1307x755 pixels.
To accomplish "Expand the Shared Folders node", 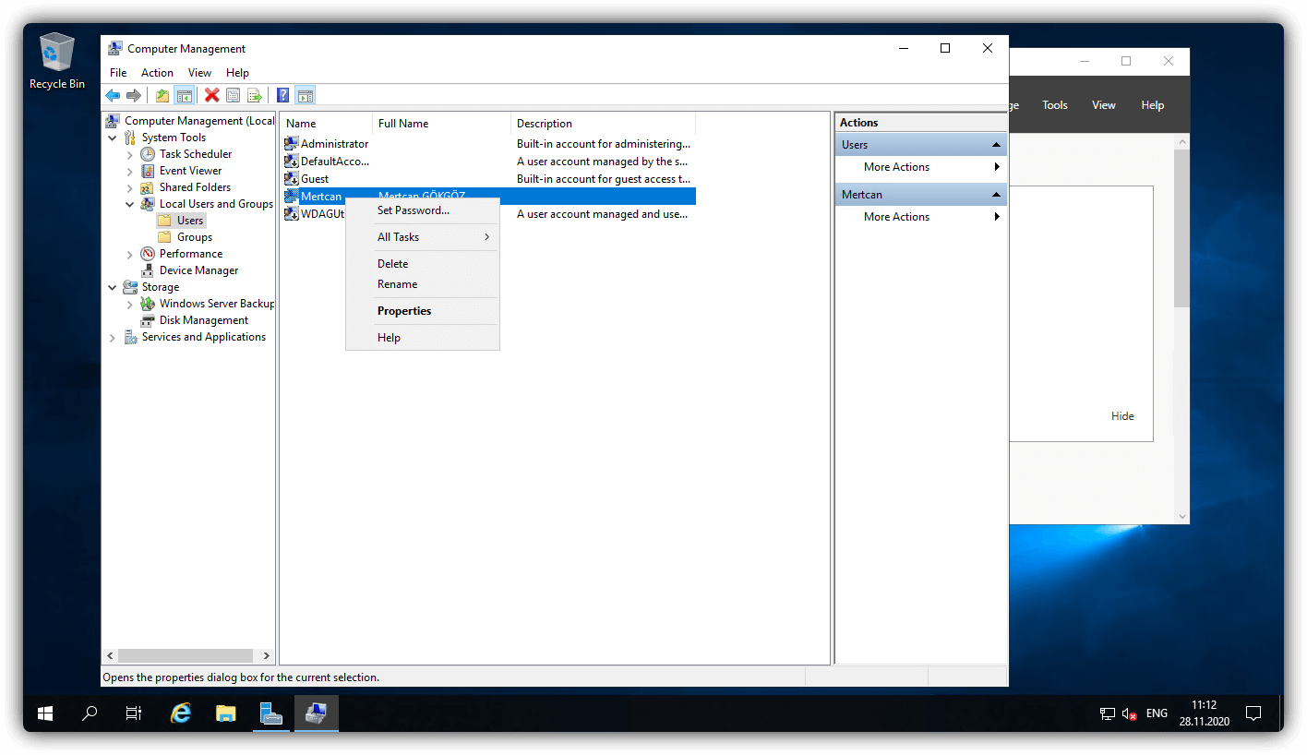I will point(130,187).
